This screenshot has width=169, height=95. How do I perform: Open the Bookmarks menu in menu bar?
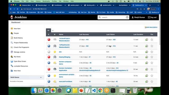(46, 1)
